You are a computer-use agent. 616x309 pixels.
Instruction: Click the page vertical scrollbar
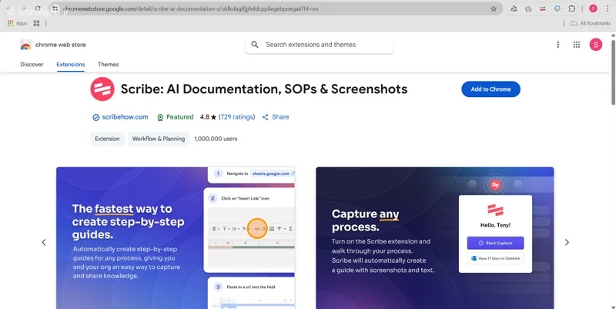tap(613, 71)
